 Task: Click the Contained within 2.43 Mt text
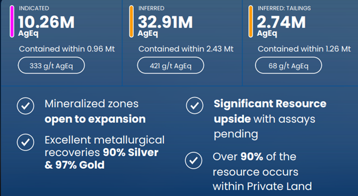pos(186,49)
